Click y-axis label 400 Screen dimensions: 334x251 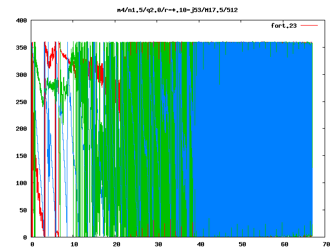[21, 20]
